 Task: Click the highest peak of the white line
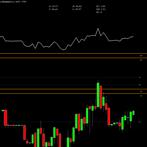click(x=98, y=29)
